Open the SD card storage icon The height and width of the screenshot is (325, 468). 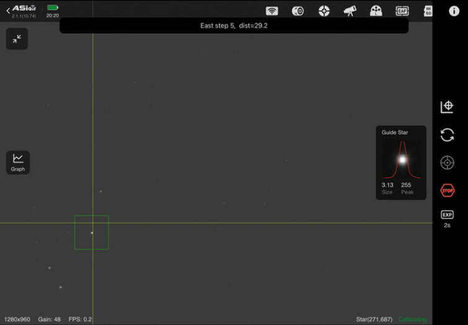coord(428,11)
